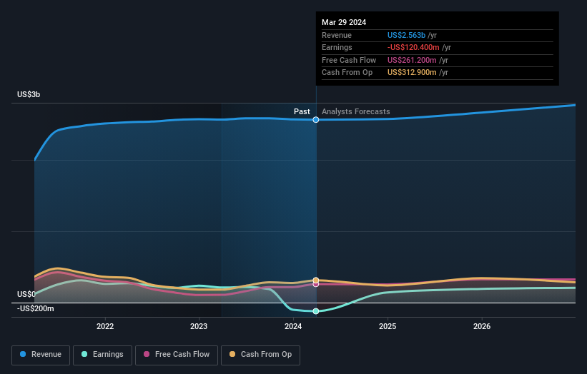
Task: Toggle the Earnings legend series
Action: (102, 355)
